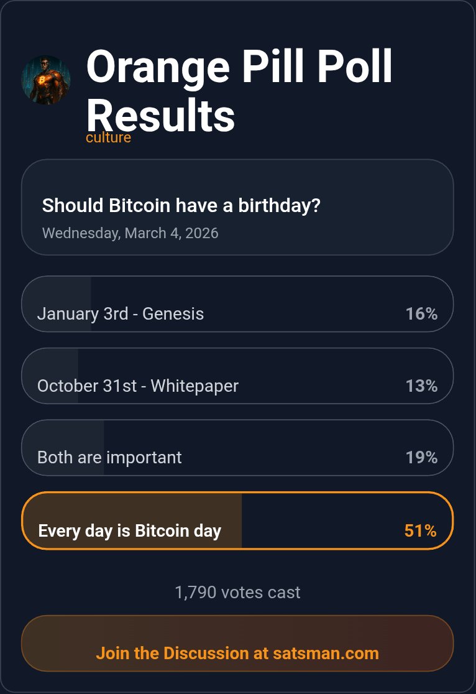Click the Orange Pill Poll Results title
This screenshot has height=694, width=476.
point(239,91)
